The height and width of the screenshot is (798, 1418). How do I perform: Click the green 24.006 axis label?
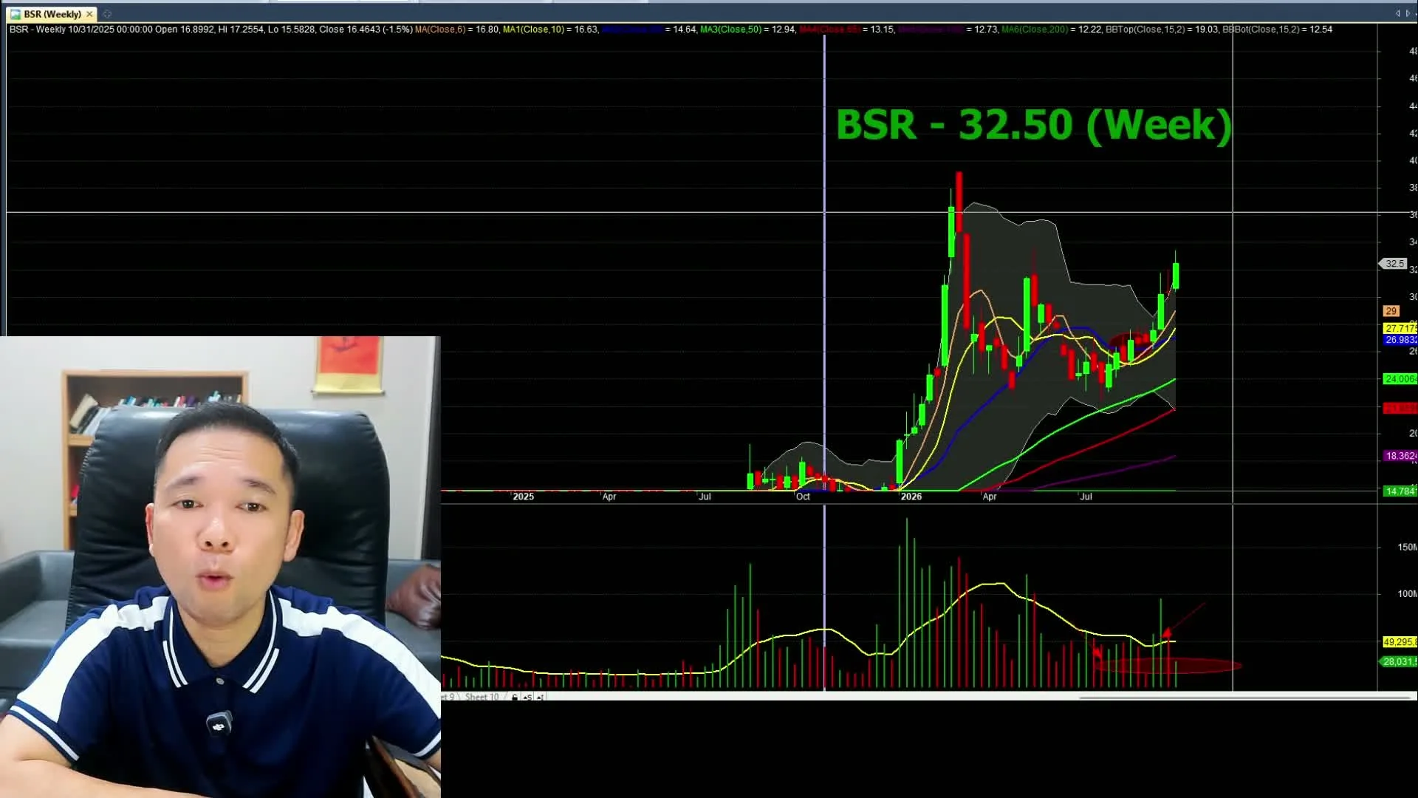tap(1400, 379)
